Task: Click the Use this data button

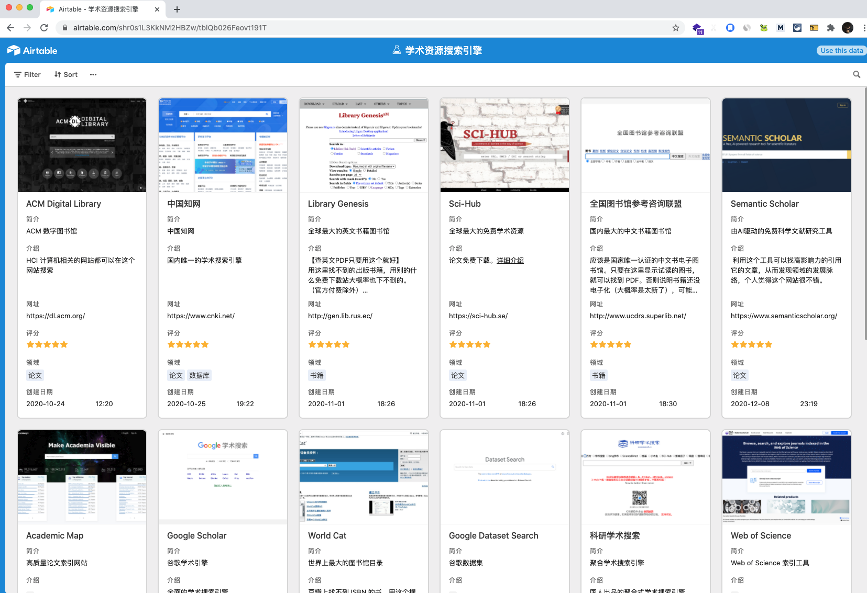Action: point(841,50)
